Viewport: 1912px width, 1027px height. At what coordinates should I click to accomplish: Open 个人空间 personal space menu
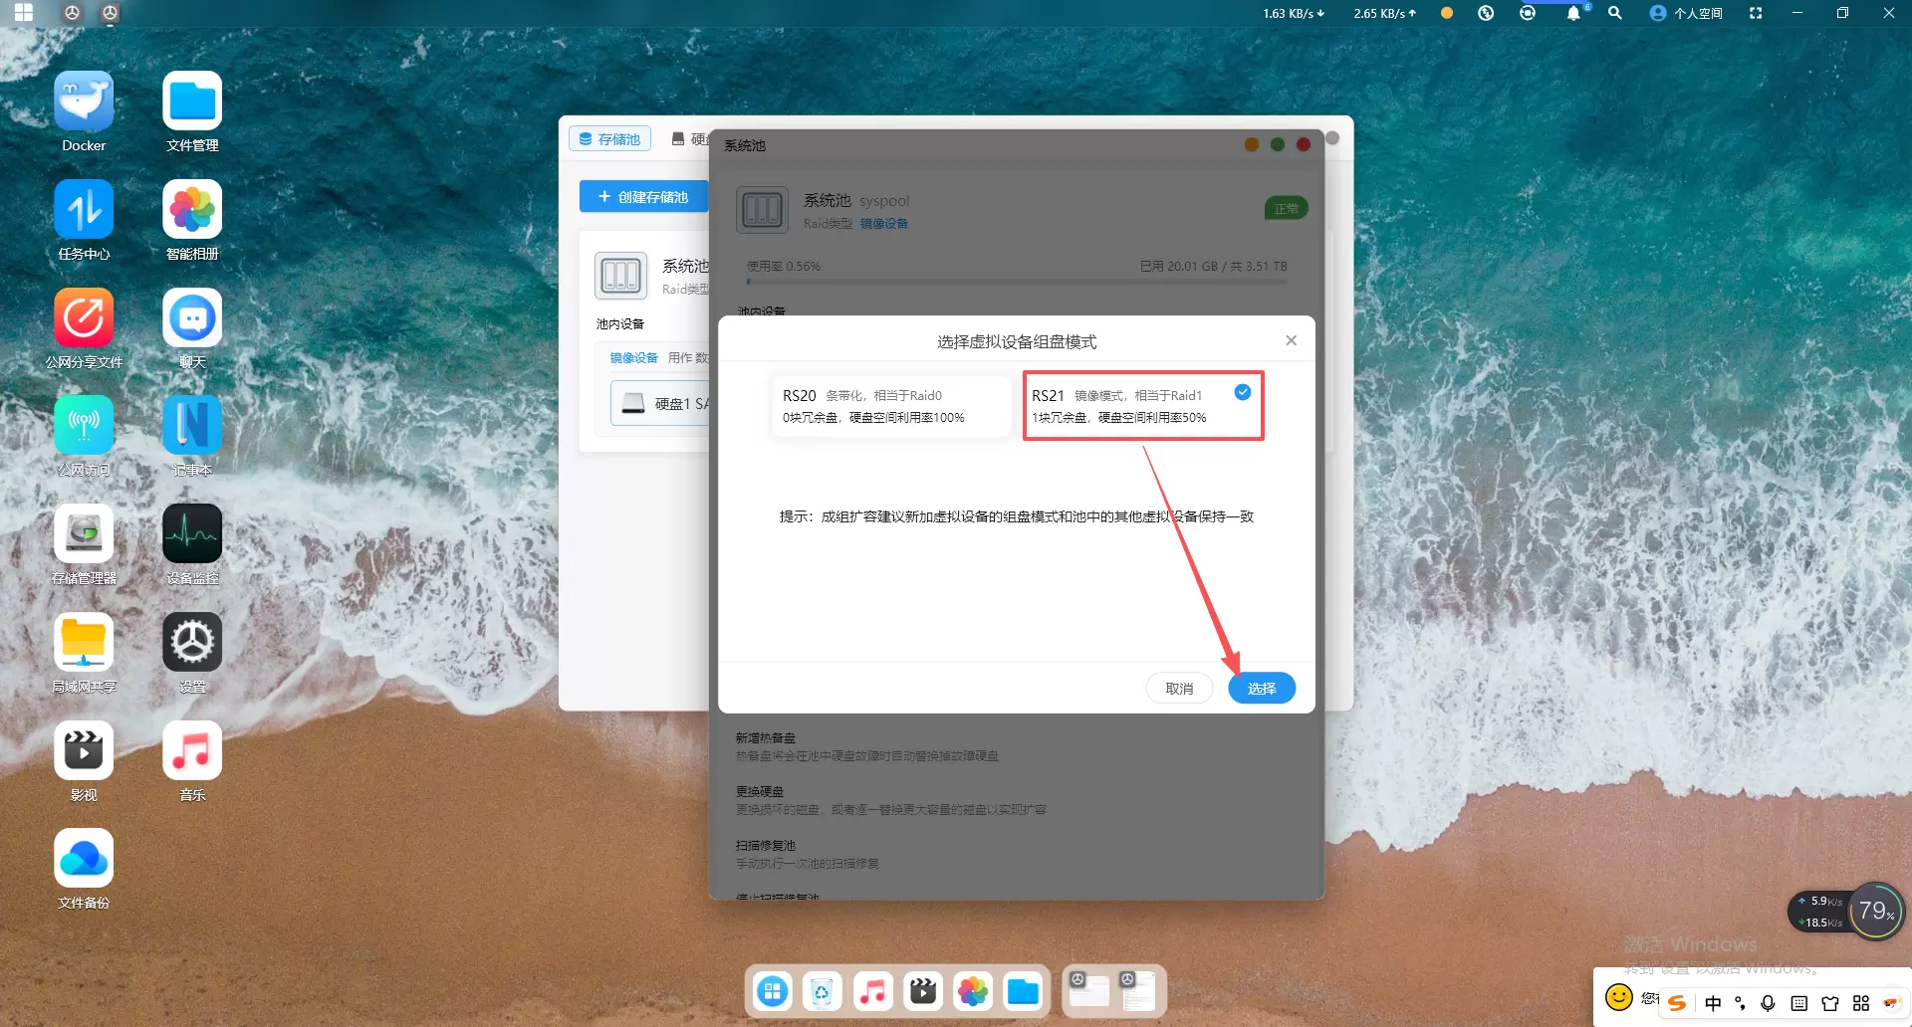point(1686,13)
